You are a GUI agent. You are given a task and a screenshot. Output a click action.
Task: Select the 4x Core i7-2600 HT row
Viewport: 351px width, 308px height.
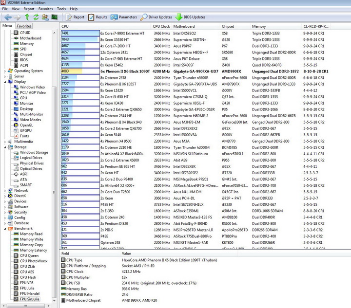point(195,46)
